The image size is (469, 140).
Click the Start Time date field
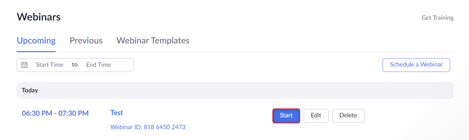tap(49, 65)
